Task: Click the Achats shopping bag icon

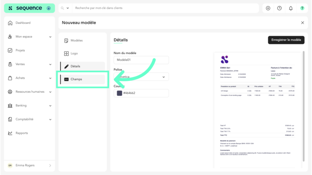Action: coord(10,78)
